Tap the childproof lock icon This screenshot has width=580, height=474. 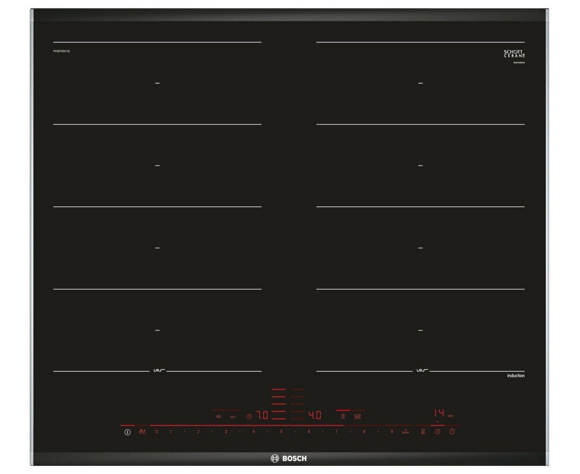pyautogui.click(x=142, y=432)
